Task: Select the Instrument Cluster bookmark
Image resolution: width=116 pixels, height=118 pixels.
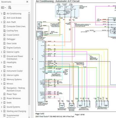Action: (14, 71)
